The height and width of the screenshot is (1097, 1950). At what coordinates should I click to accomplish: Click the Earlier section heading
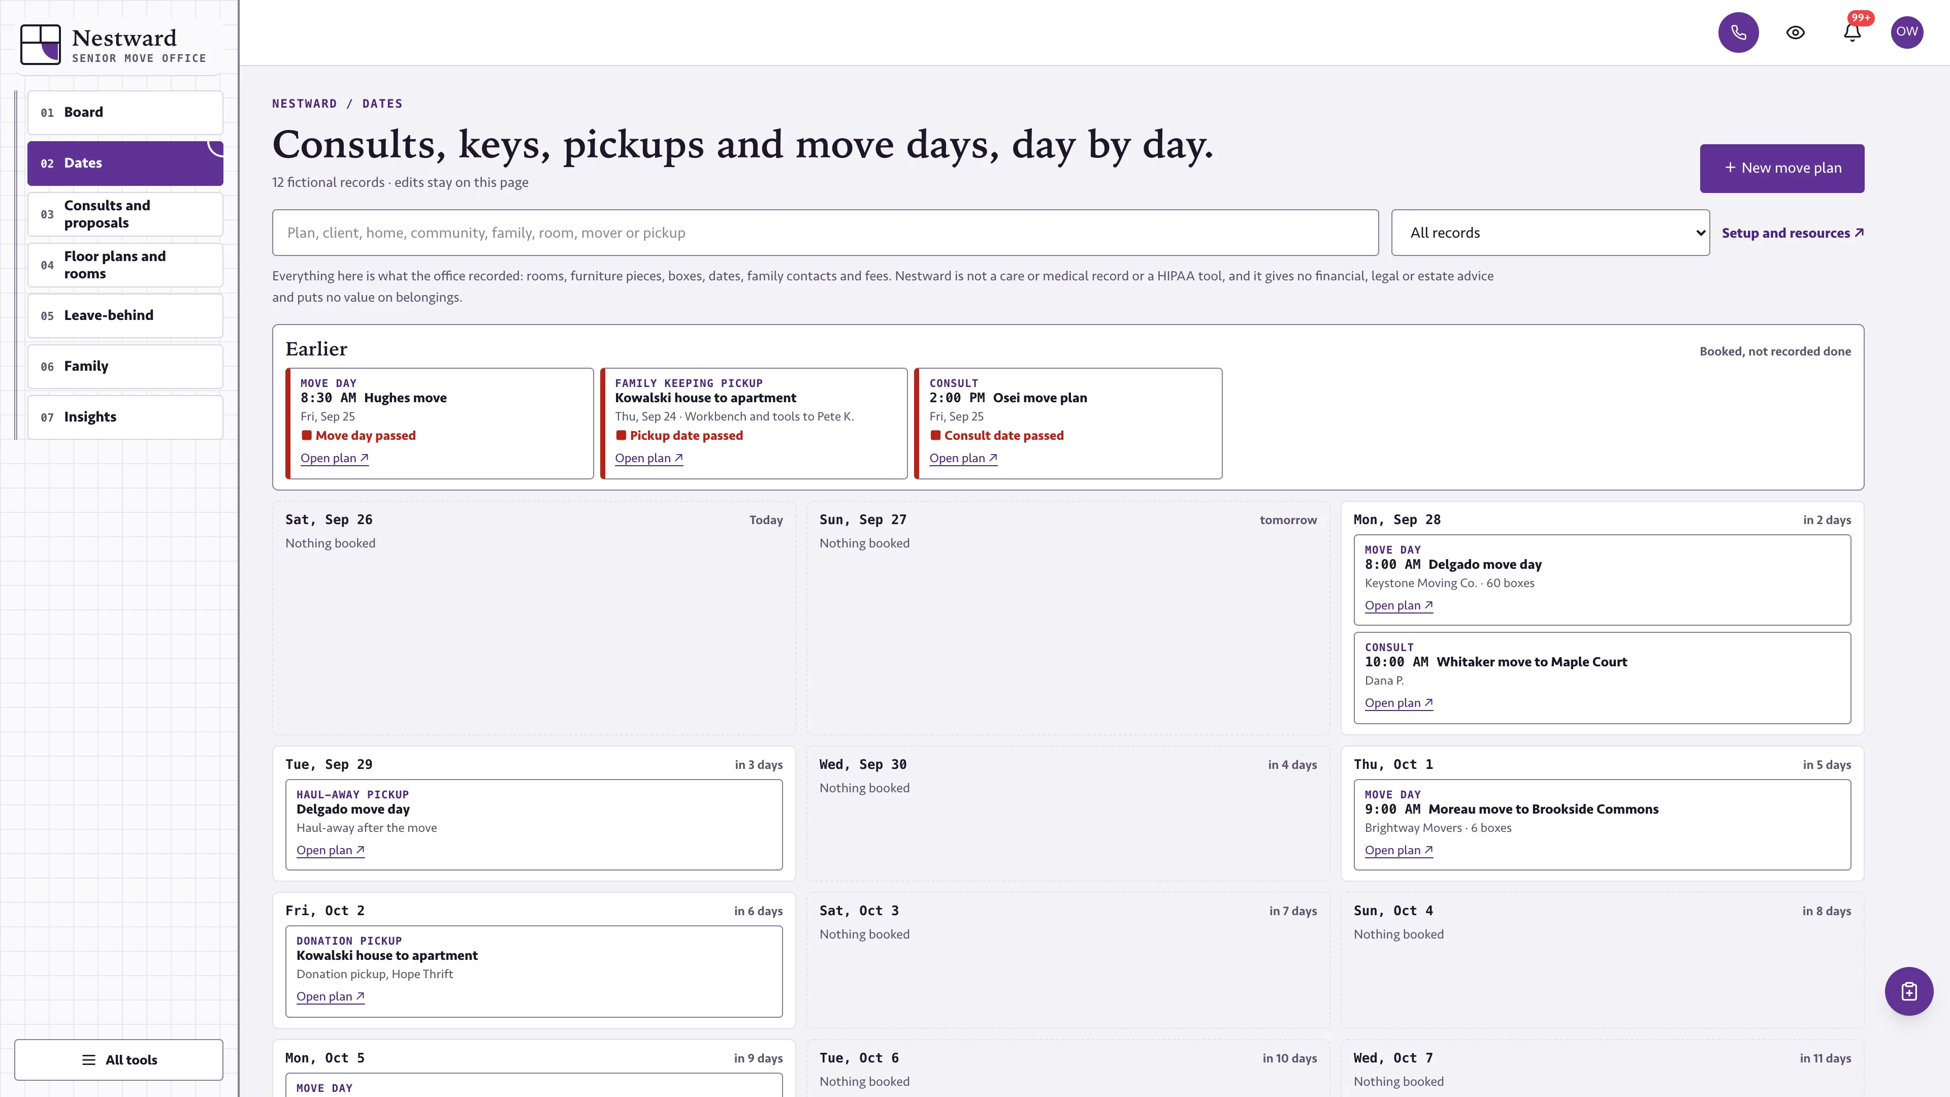316,349
